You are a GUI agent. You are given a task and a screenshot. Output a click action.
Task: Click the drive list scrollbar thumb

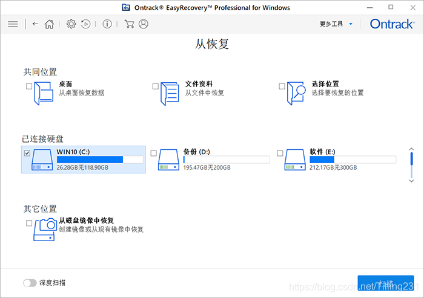(x=411, y=159)
